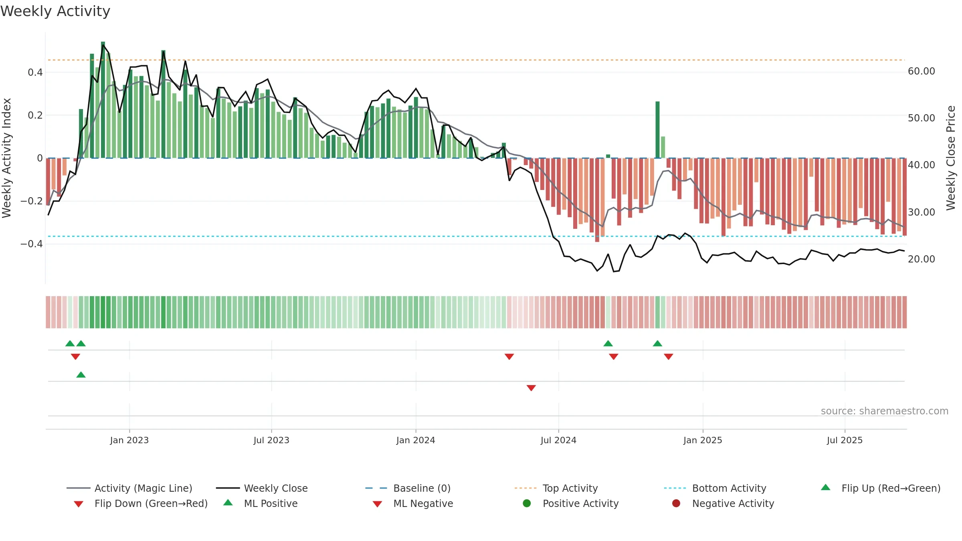Toggle the Flip Down (Green→Red) legend entry
The height and width of the screenshot is (541, 962).
click(141, 503)
